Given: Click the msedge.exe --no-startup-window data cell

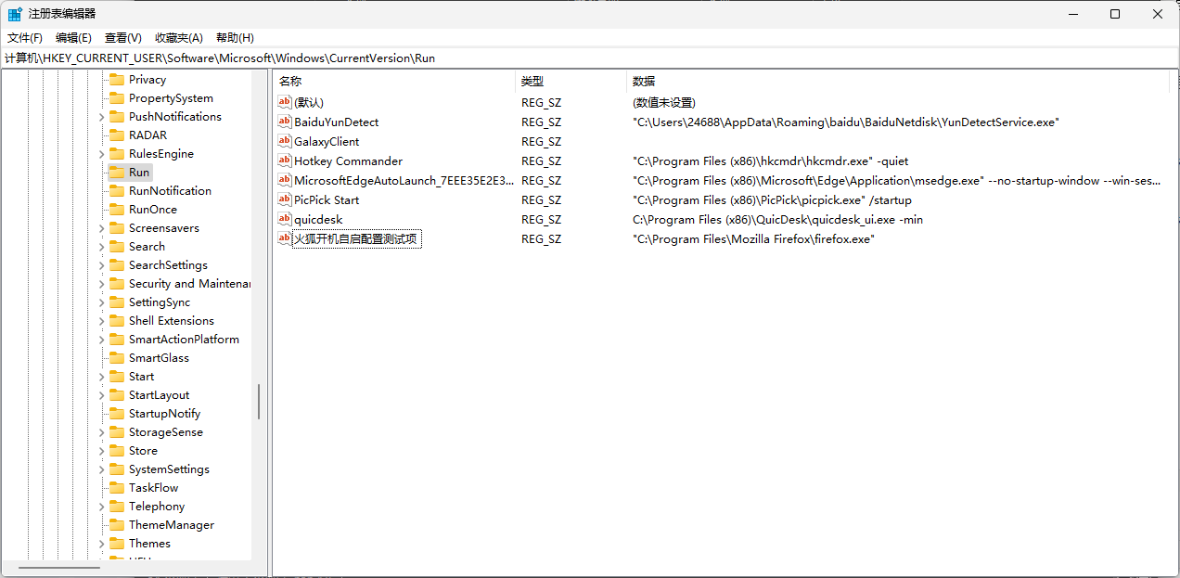Looking at the screenshot, I should [x=897, y=180].
